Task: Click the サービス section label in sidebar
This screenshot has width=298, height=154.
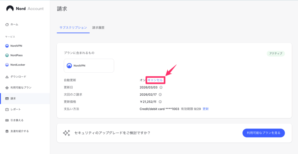Action: click(10, 37)
